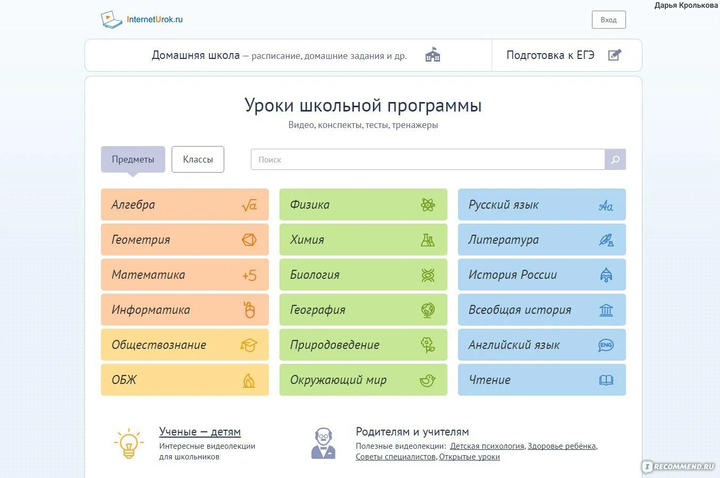Click the Уроки школьной программы heading

[x=363, y=105]
